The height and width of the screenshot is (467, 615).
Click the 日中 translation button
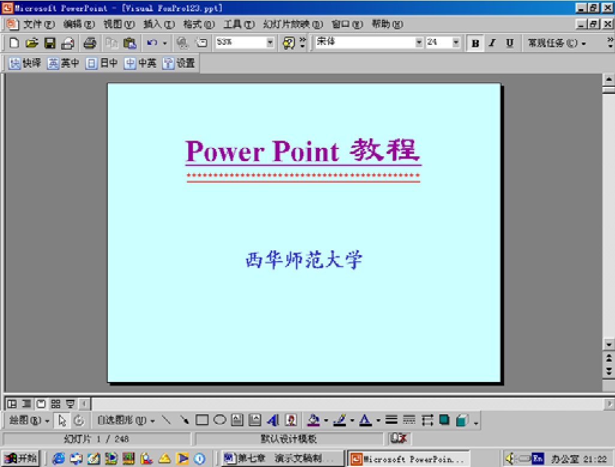coord(101,63)
